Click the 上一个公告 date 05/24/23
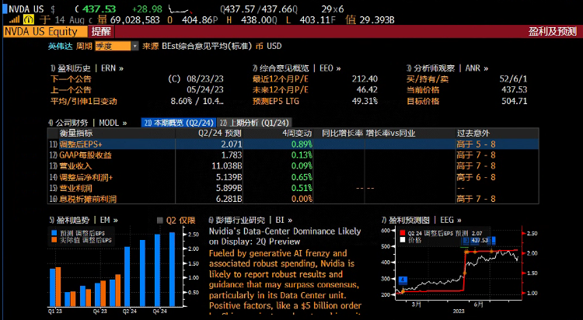 tap(205, 89)
